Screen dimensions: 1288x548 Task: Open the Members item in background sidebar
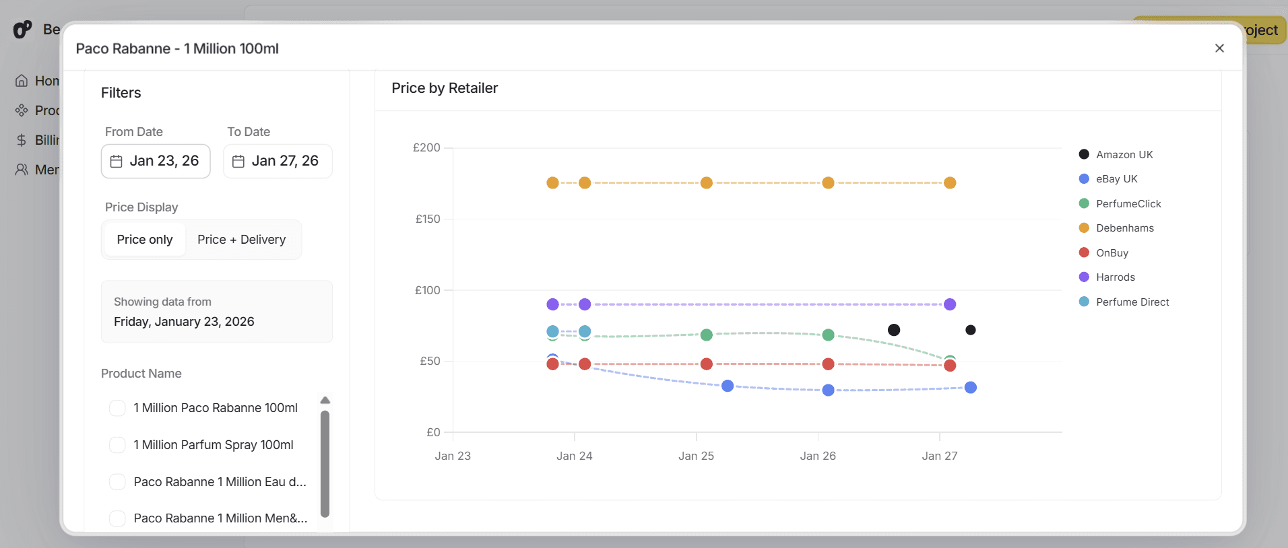coord(37,170)
